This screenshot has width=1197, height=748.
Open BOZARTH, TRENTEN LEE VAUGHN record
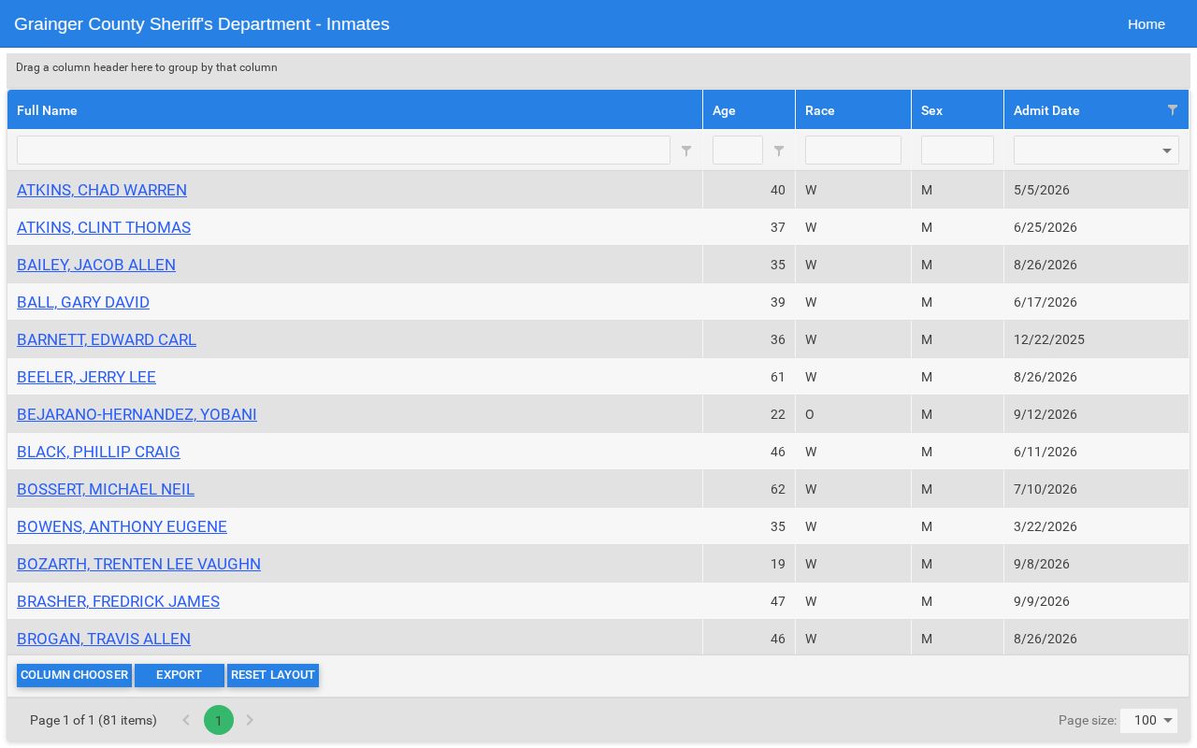click(138, 564)
